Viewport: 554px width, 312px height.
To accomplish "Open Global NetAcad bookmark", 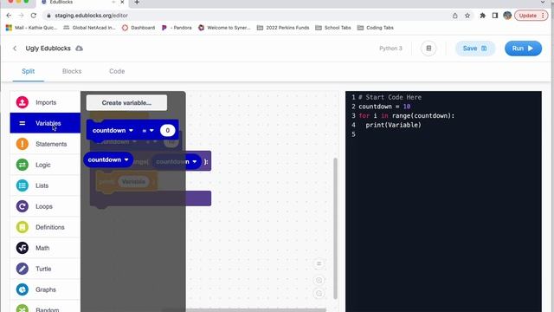I will [89, 28].
